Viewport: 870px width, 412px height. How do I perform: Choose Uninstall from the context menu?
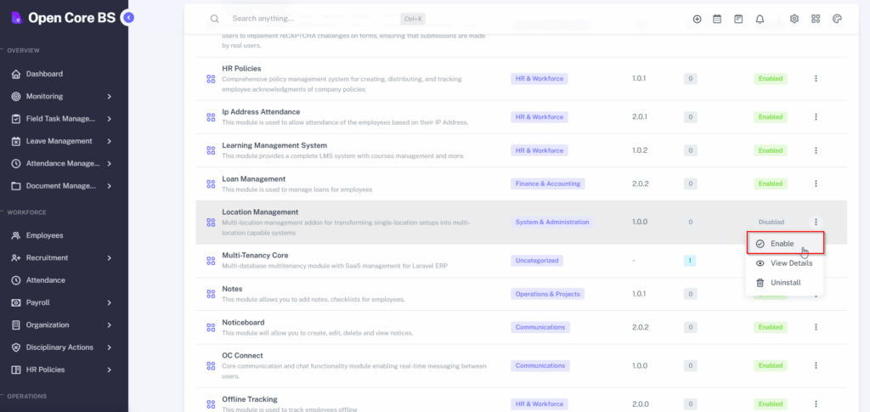(x=783, y=282)
